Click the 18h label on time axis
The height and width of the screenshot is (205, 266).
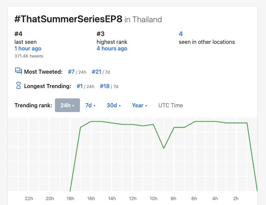point(70,198)
